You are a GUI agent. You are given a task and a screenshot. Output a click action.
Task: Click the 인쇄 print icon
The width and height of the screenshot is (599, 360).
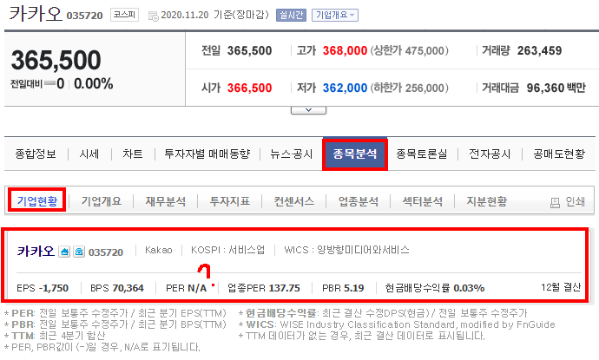pos(555,202)
